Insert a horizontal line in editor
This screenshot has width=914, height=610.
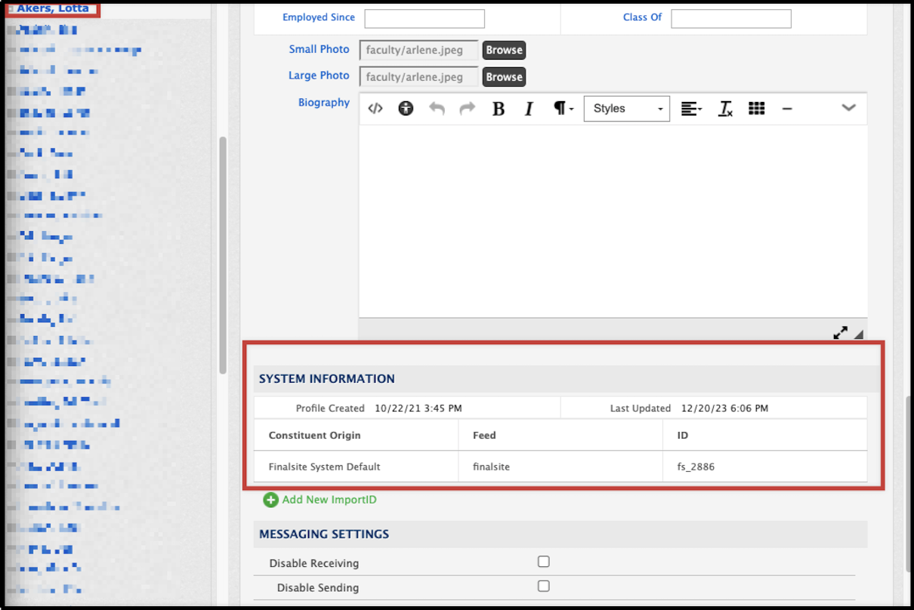pos(787,109)
